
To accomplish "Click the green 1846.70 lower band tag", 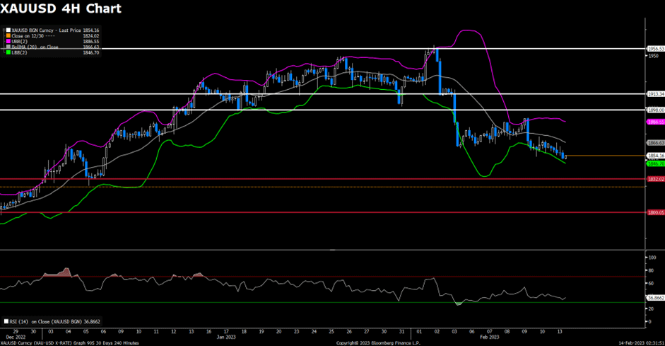I will point(655,163).
